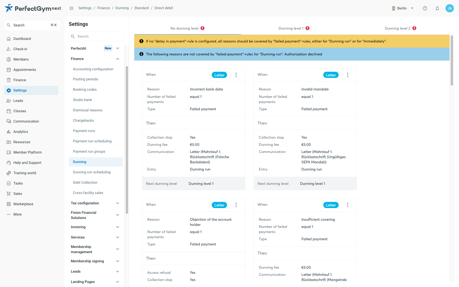The width and height of the screenshot is (459, 287).
Task: Open More in the main sidebar
Action: click(31, 214)
